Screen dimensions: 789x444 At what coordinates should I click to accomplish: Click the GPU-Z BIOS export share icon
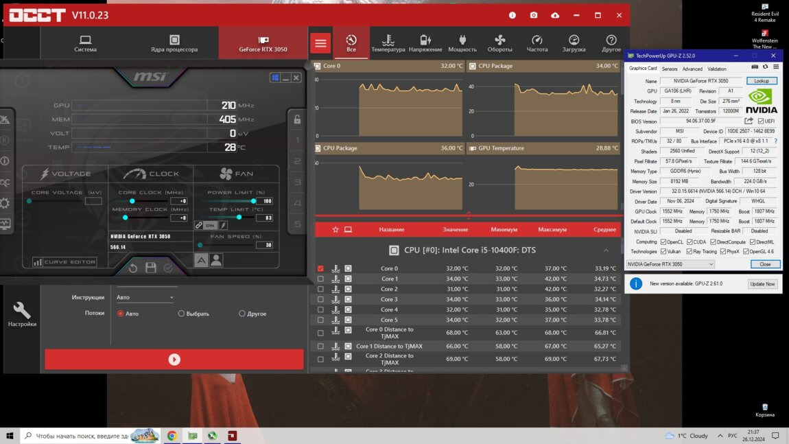click(749, 121)
